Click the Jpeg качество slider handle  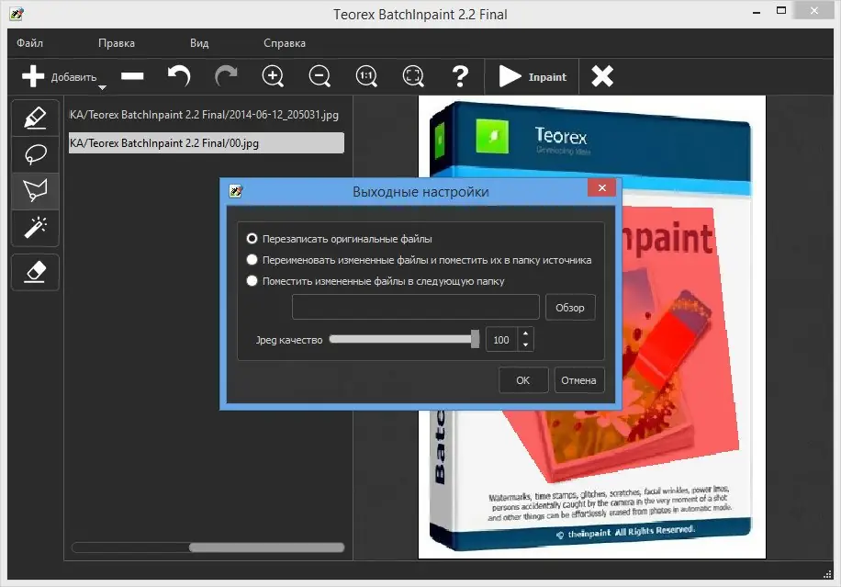click(x=475, y=339)
